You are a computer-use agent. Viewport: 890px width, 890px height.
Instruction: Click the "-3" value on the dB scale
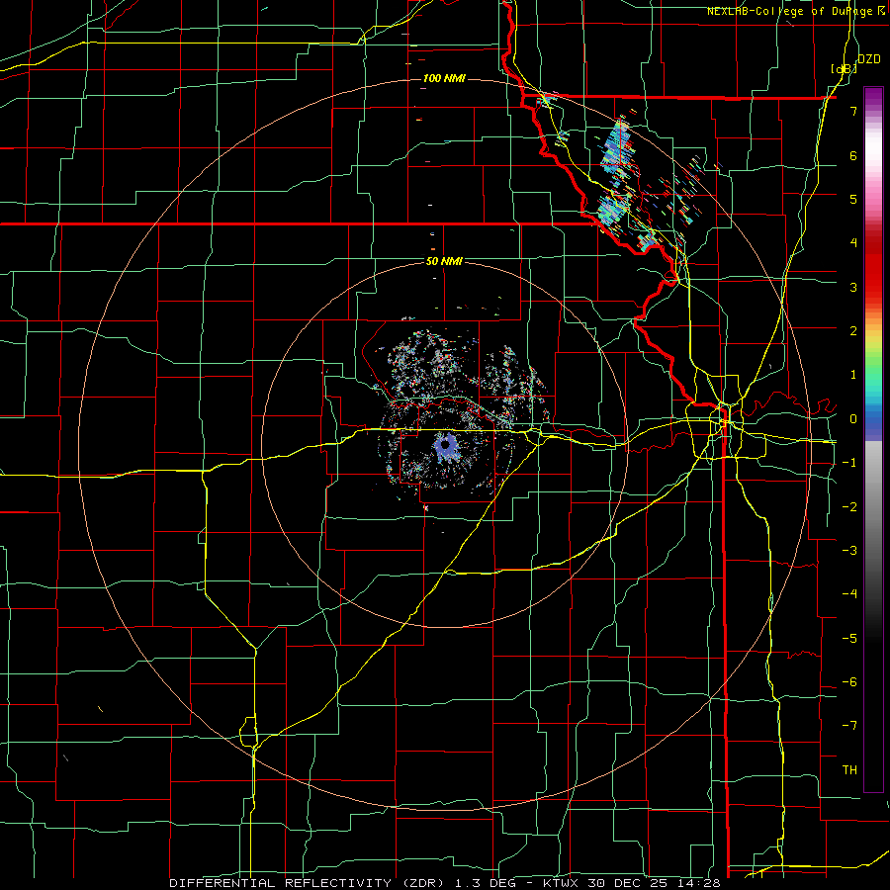(x=849, y=551)
